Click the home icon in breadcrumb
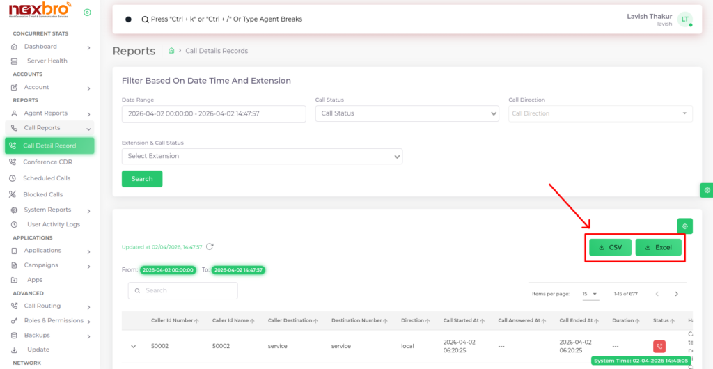The image size is (713, 369). (171, 51)
